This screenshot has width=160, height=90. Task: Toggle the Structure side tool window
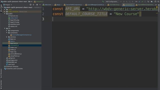pyautogui.click(x=1, y=73)
